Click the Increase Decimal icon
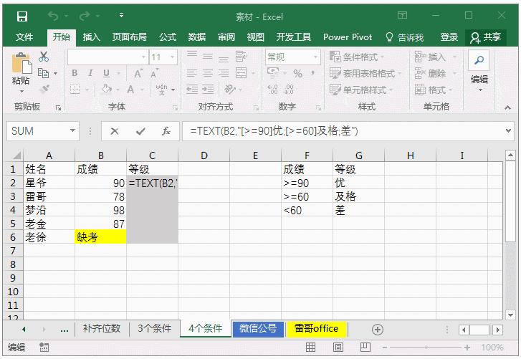 pos(272,89)
